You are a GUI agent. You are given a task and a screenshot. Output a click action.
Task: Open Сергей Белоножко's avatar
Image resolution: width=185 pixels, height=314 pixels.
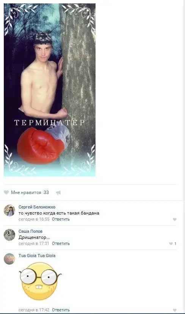(x=9, y=210)
